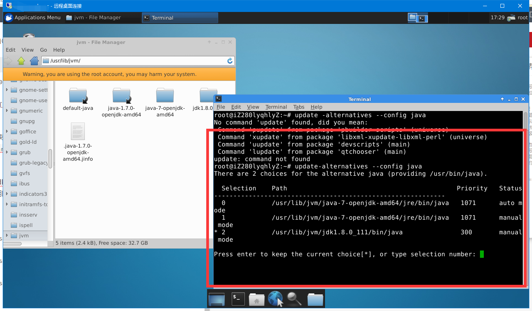Click the Terminal window vertical scrollbar
532x311 pixels.
coord(525,198)
